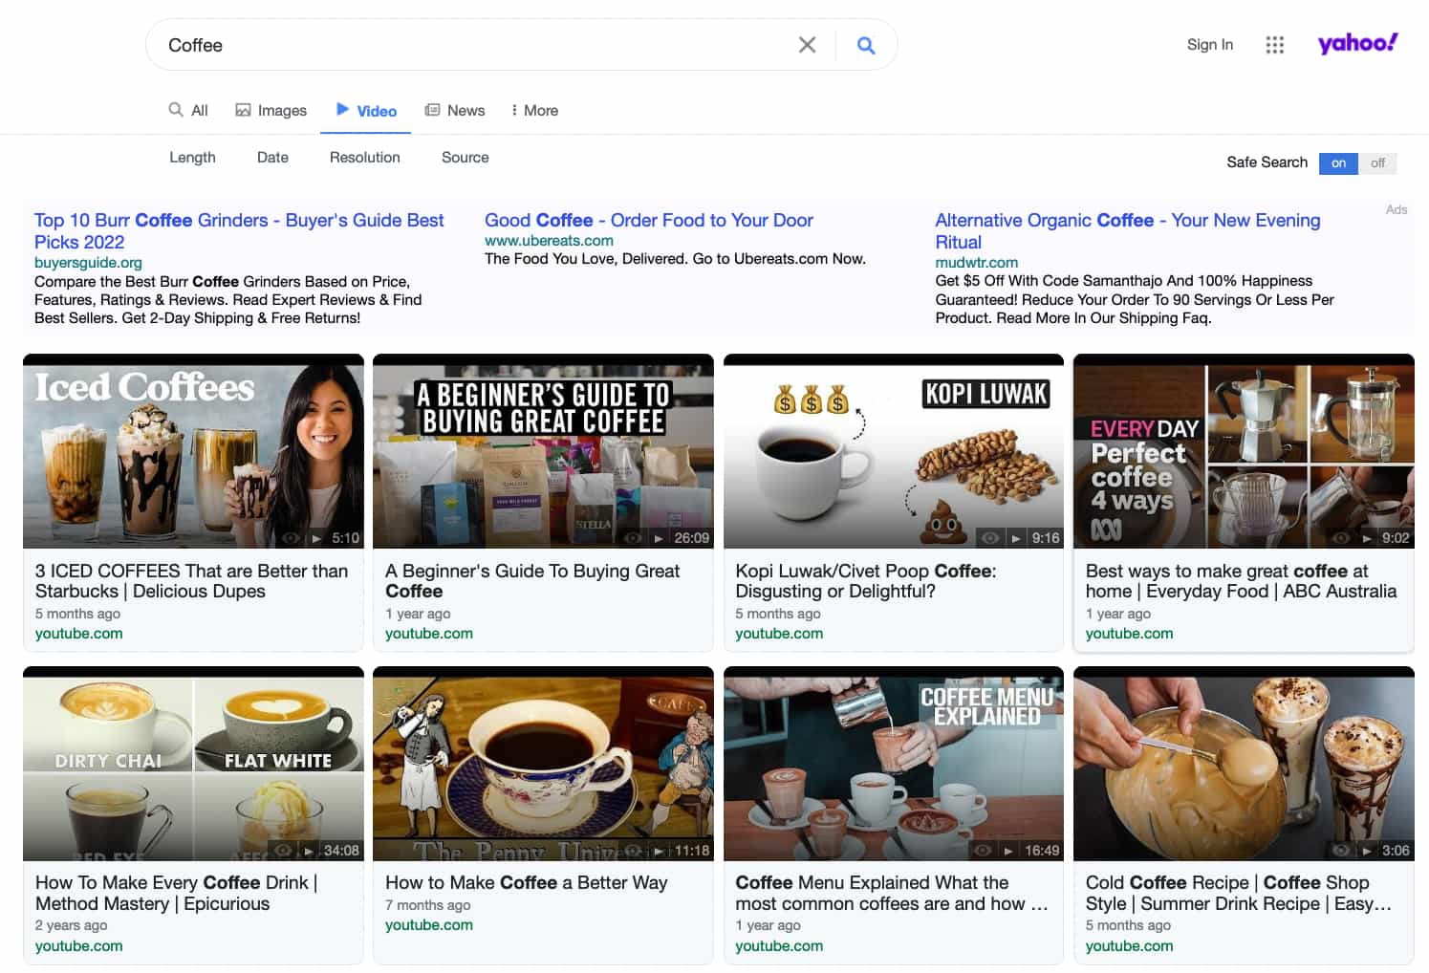
Task: Click eye icon on Iced Coffees thumbnail
Action: tap(292, 538)
